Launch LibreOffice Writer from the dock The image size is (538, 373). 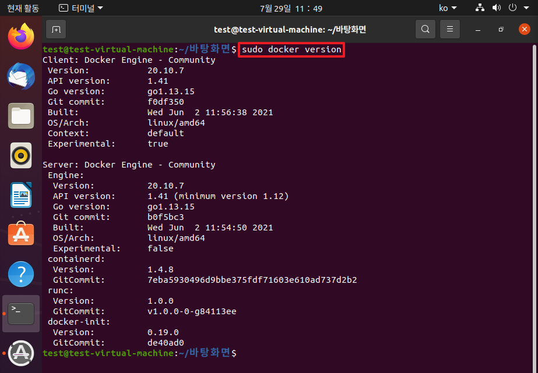click(x=21, y=195)
